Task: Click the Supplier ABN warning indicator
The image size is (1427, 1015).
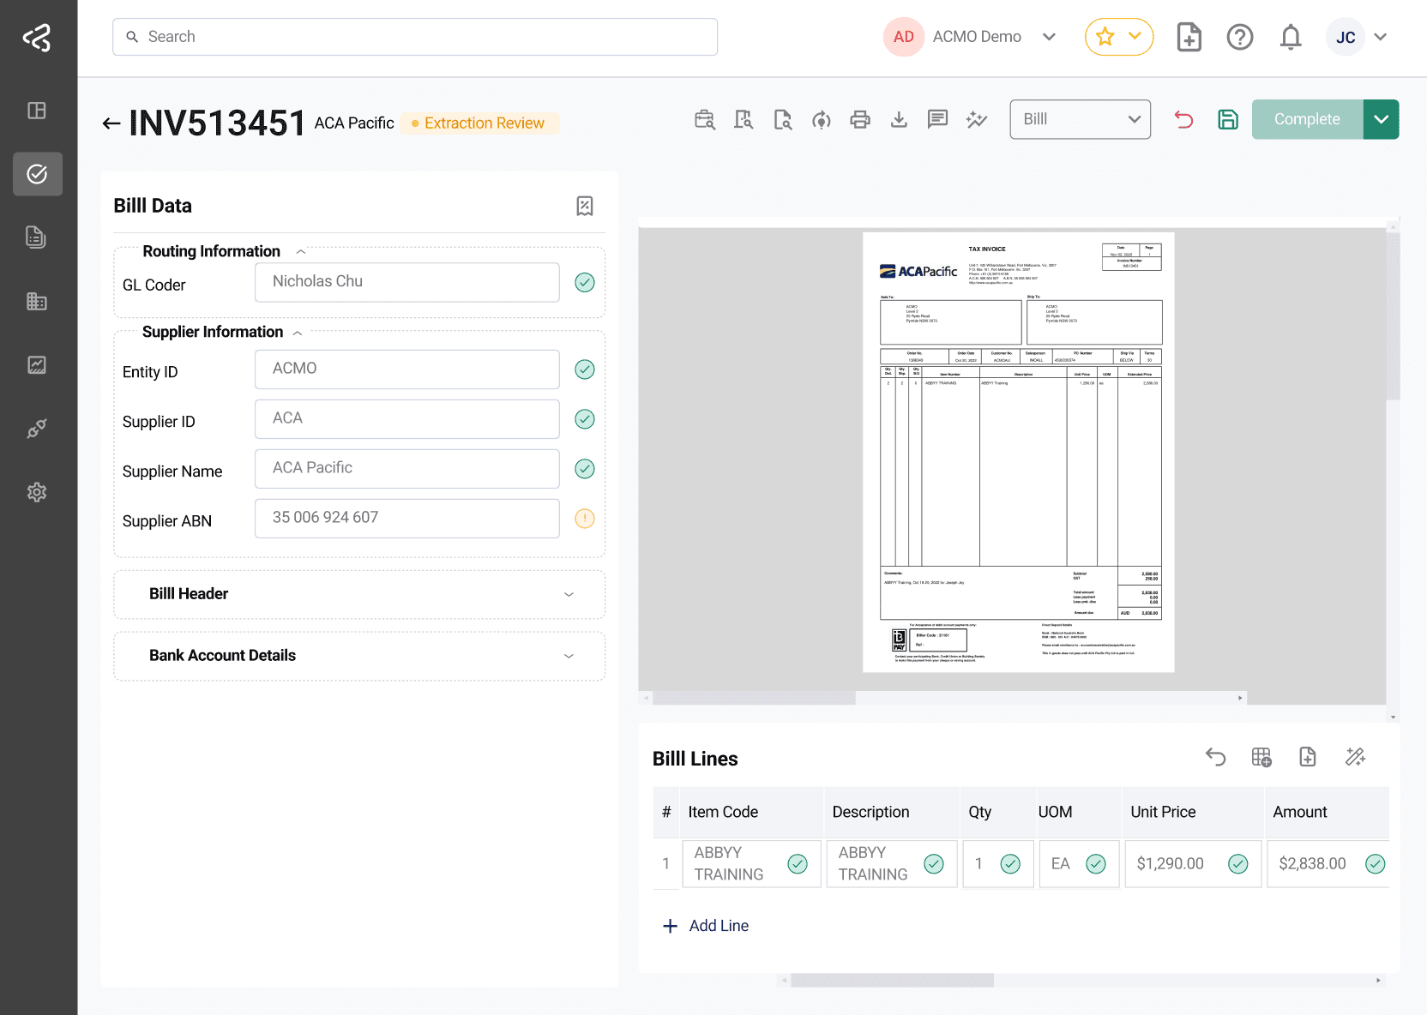Action: (585, 519)
